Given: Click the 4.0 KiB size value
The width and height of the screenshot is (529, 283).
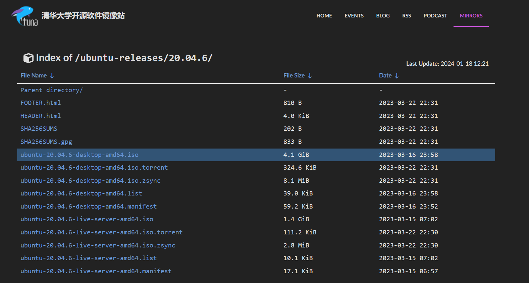Looking at the screenshot, I should (x=296, y=116).
